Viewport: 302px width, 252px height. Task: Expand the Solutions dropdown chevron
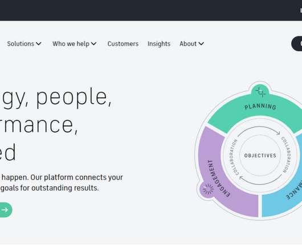[39, 44]
